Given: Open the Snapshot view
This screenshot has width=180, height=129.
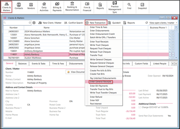Looking at the screenshot, I should click(142, 6).
